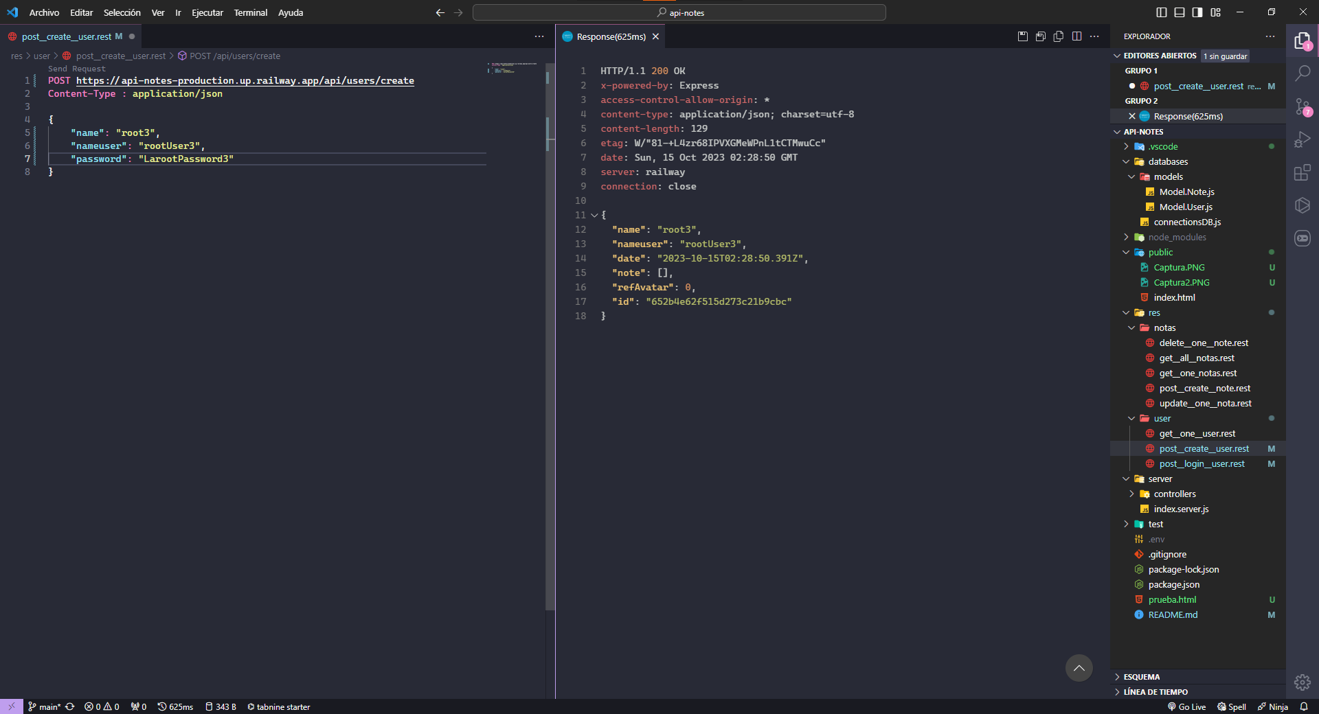Click the save response icon
1319x714 pixels.
1022,36
